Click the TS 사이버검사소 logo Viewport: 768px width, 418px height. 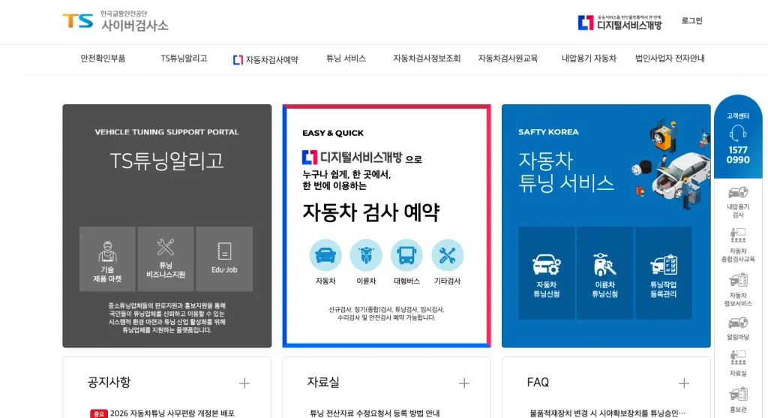click(x=115, y=21)
